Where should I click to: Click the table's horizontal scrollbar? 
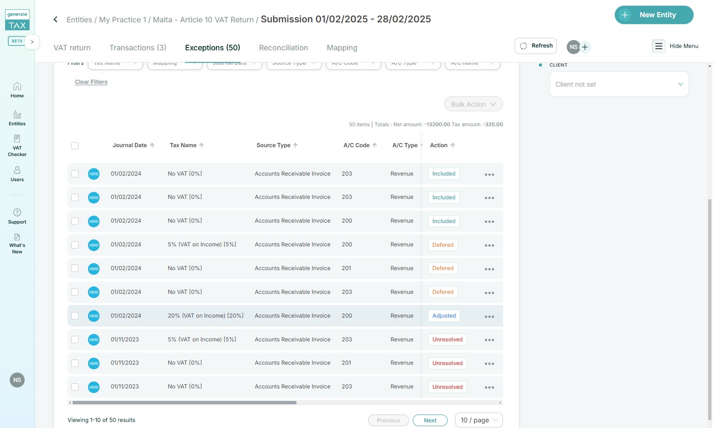pos(184,402)
